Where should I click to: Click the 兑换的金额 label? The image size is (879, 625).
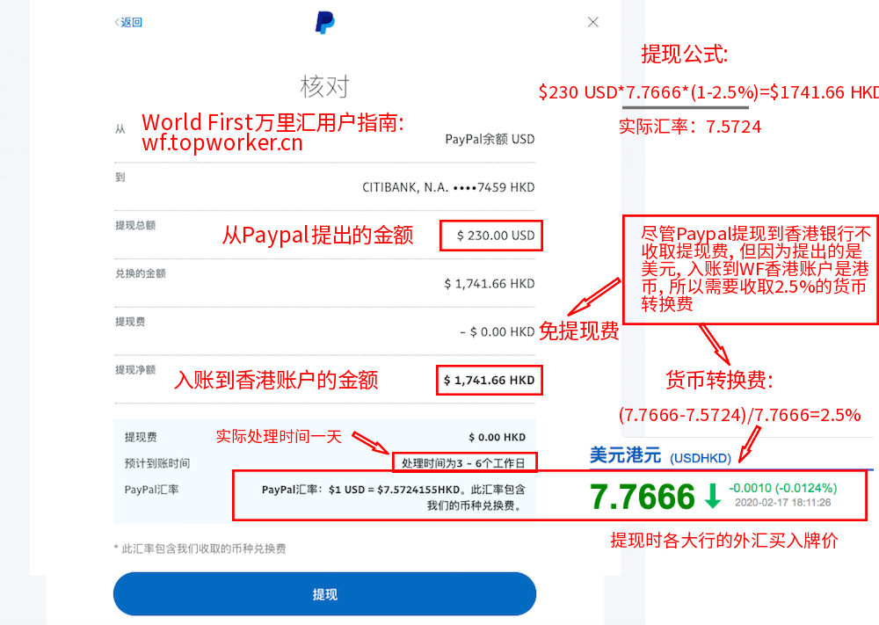pos(140,273)
